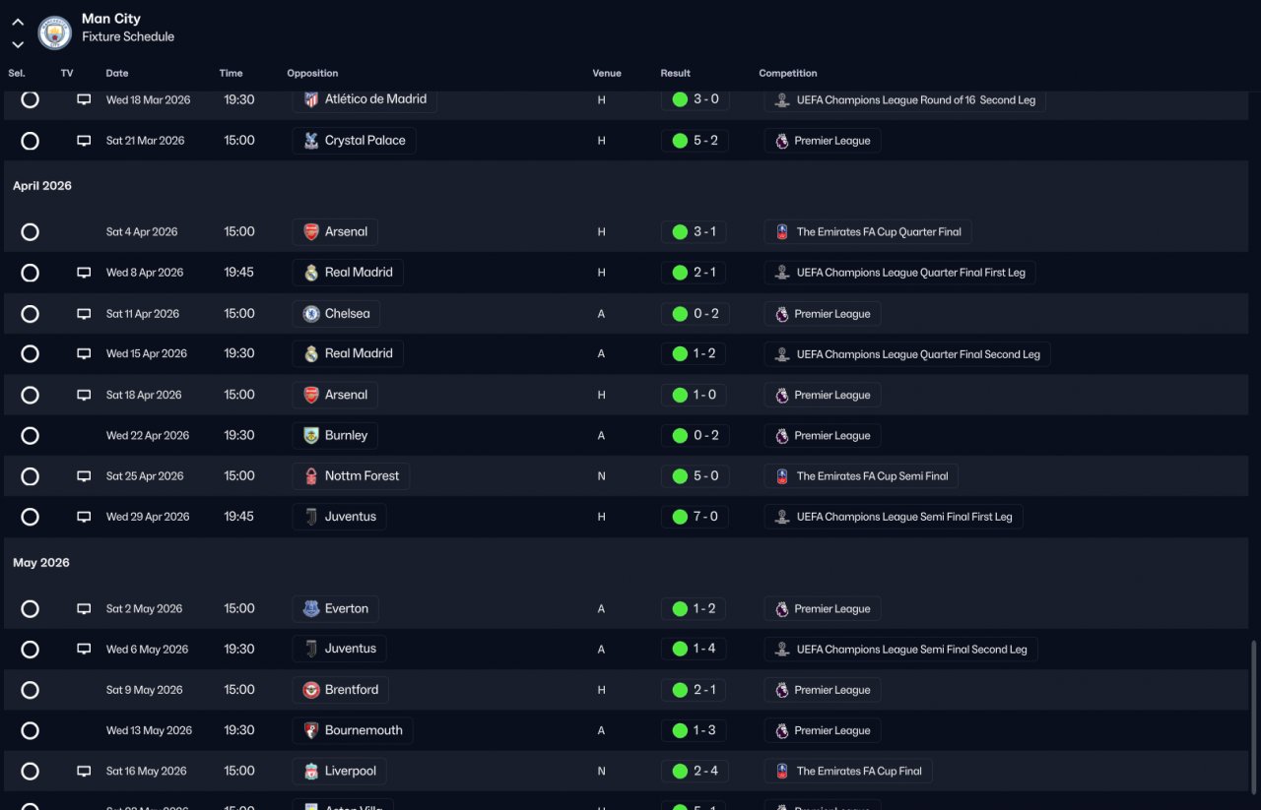Select the Brentford fixture radio button
1261x810 pixels.
[x=31, y=690]
